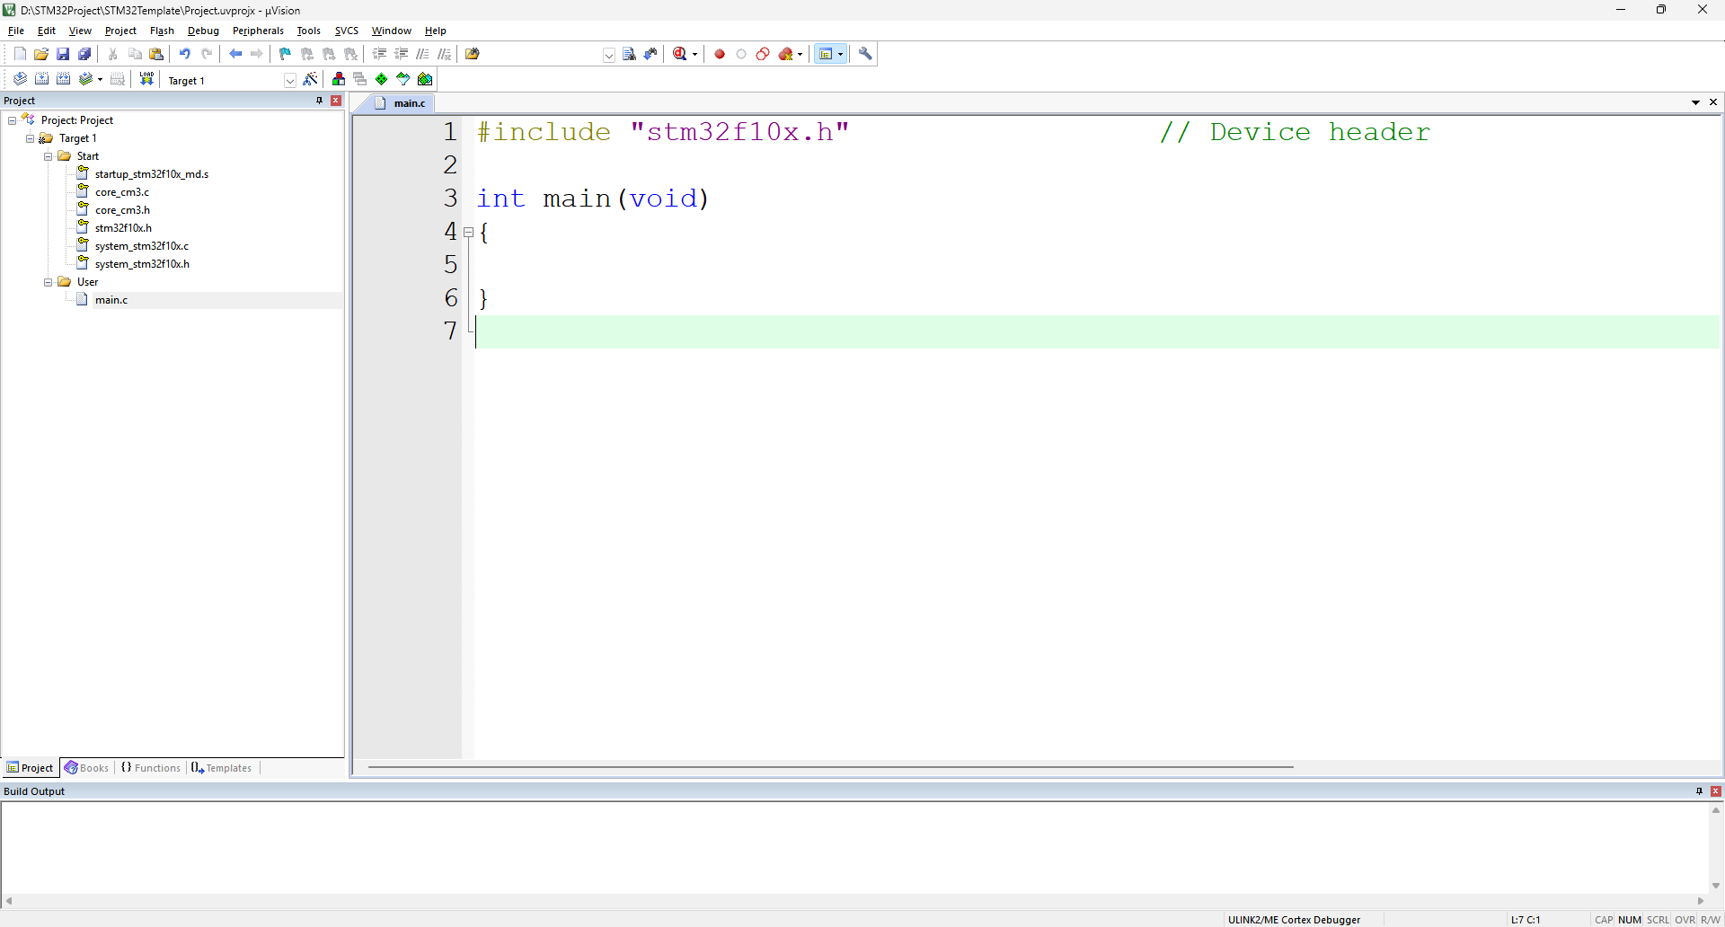Click the Save All icon
The height and width of the screenshot is (927, 1725).
[x=84, y=54]
